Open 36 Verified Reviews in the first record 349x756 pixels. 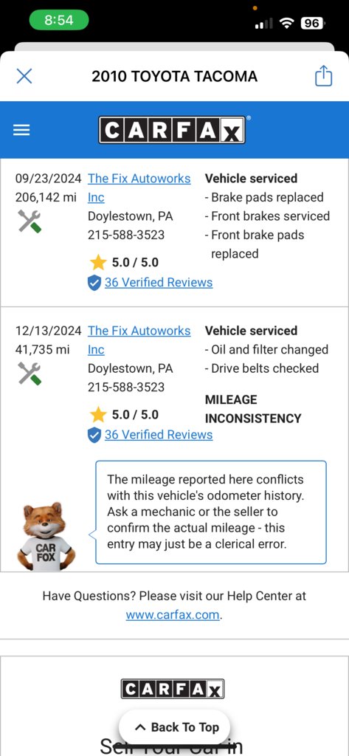tap(159, 283)
